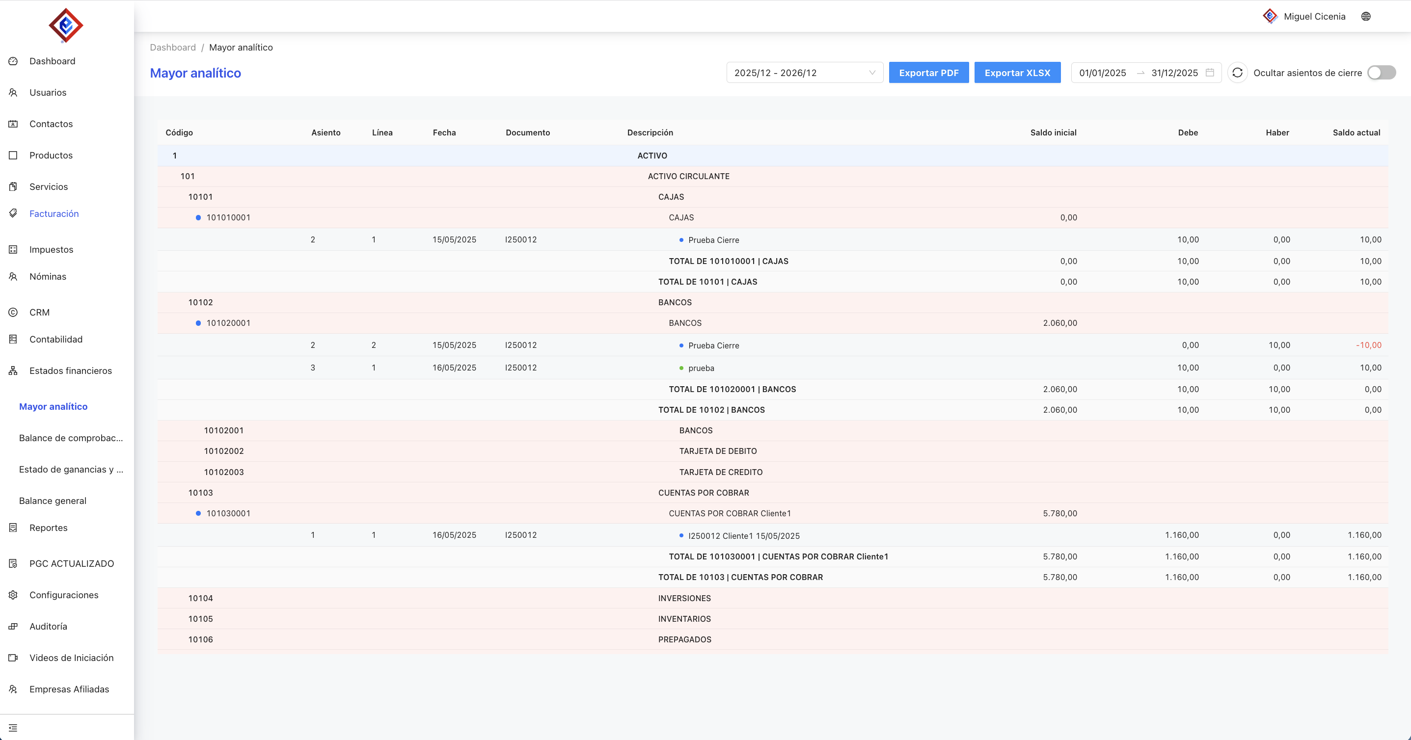Toggle Ocultar asientos de cierre switch
The height and width of the screenshot is (740, 1411).
[x=1381, y=73]
